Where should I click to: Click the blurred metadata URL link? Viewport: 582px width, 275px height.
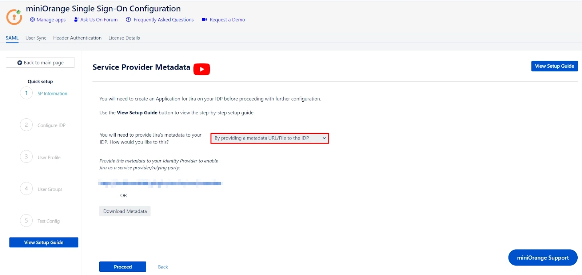pyautogui.click(x=160, y=183)
